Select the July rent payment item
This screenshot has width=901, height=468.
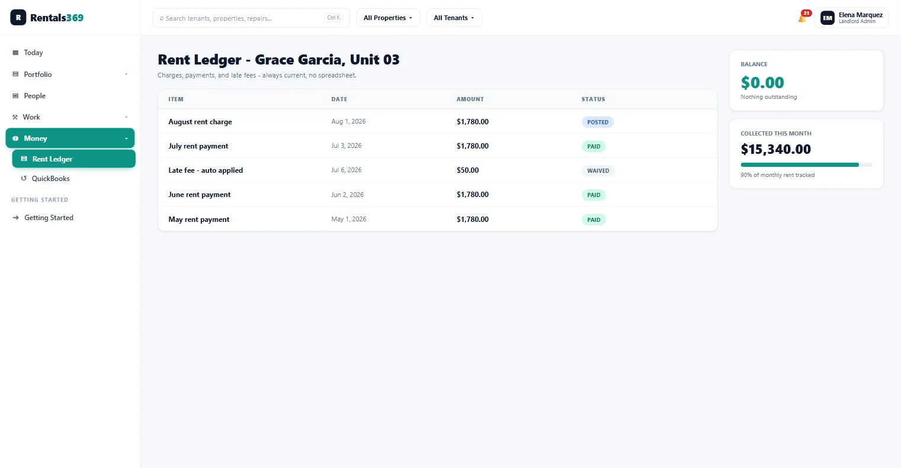[198, 146]
